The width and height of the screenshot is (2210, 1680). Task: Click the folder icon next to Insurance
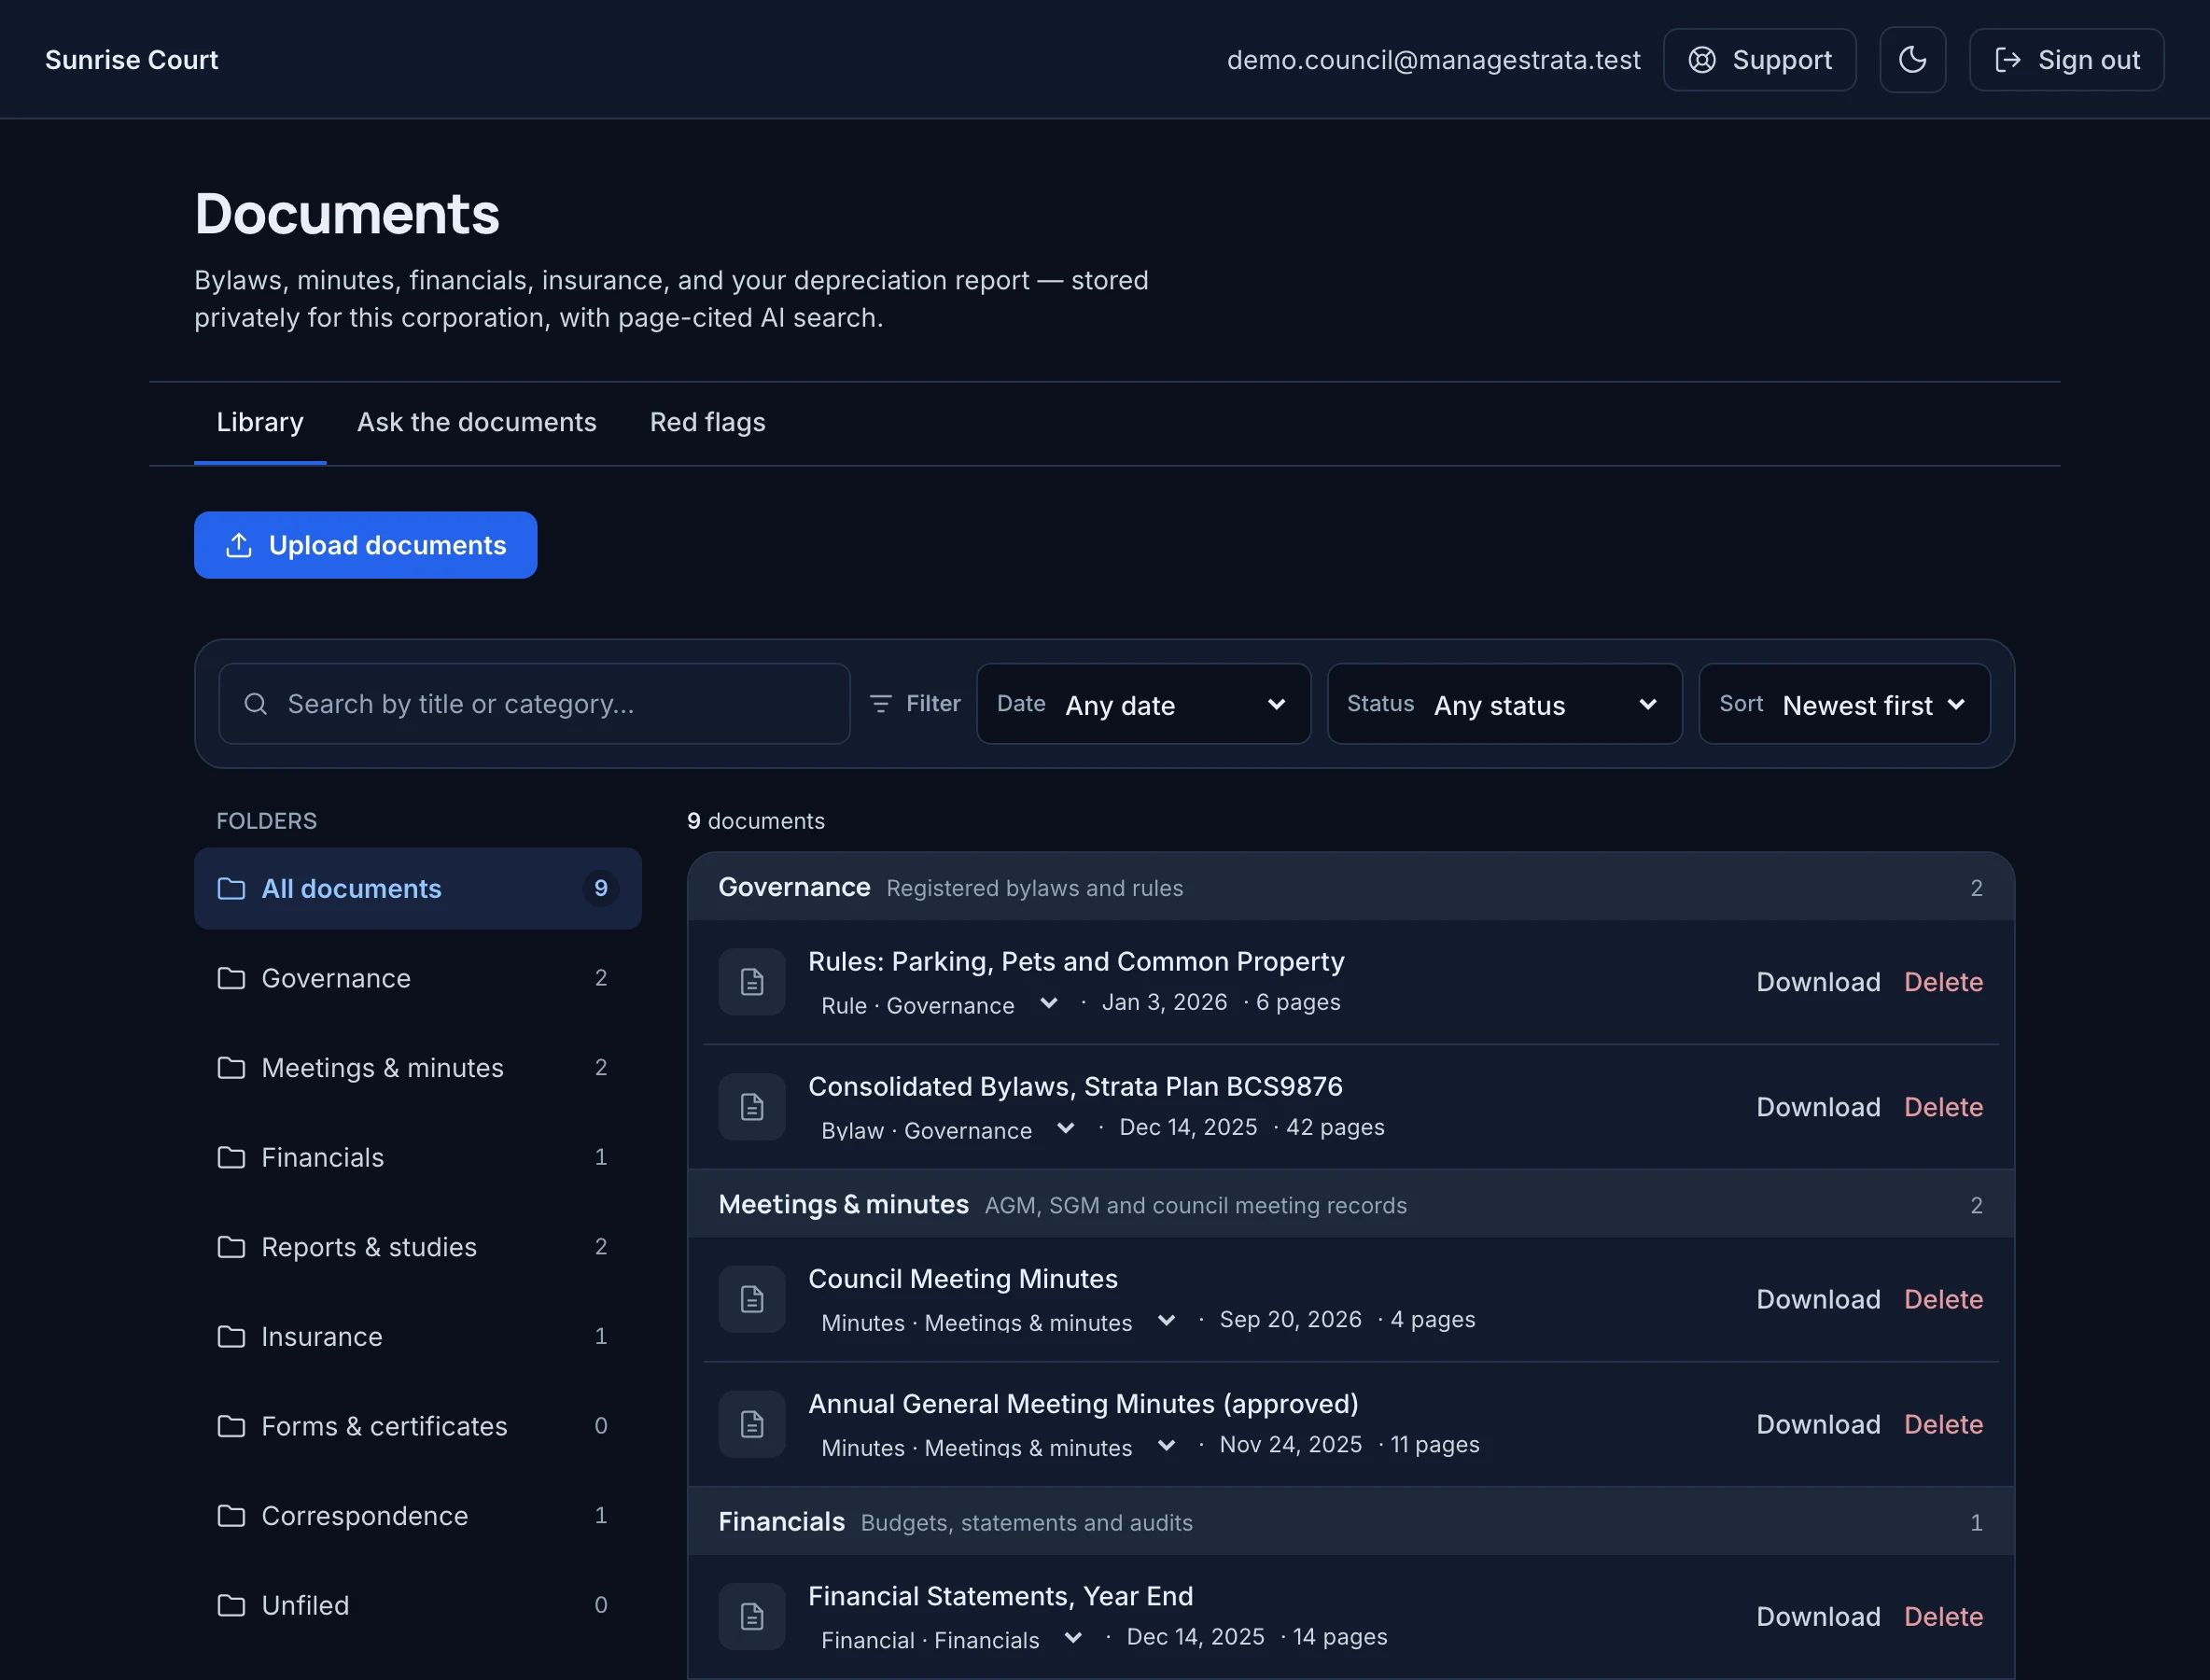231,1336
